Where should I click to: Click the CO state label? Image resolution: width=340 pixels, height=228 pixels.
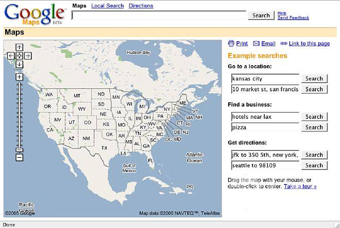click(x=88, y=123)
